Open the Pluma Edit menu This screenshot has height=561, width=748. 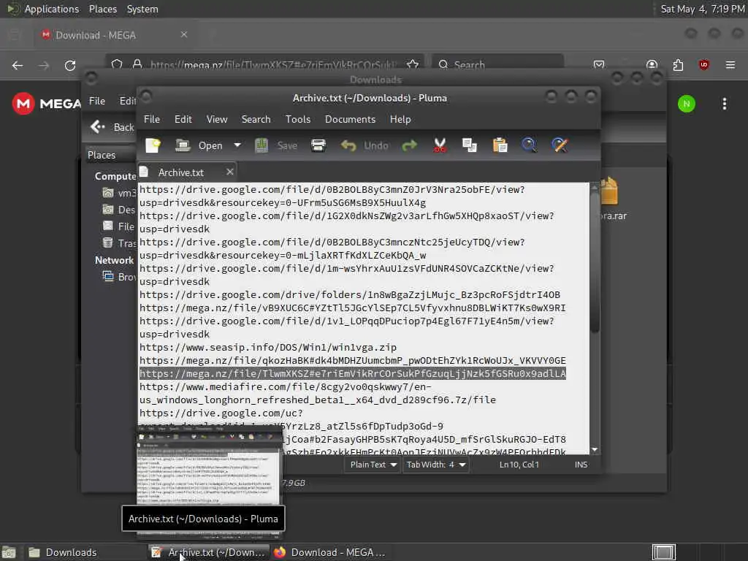coord(183,119)
